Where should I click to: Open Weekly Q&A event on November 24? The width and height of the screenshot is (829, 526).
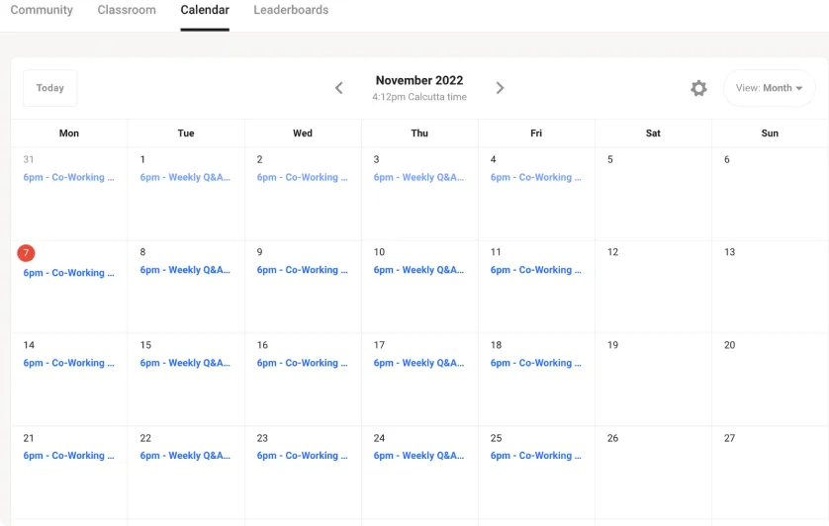[418, 455]
